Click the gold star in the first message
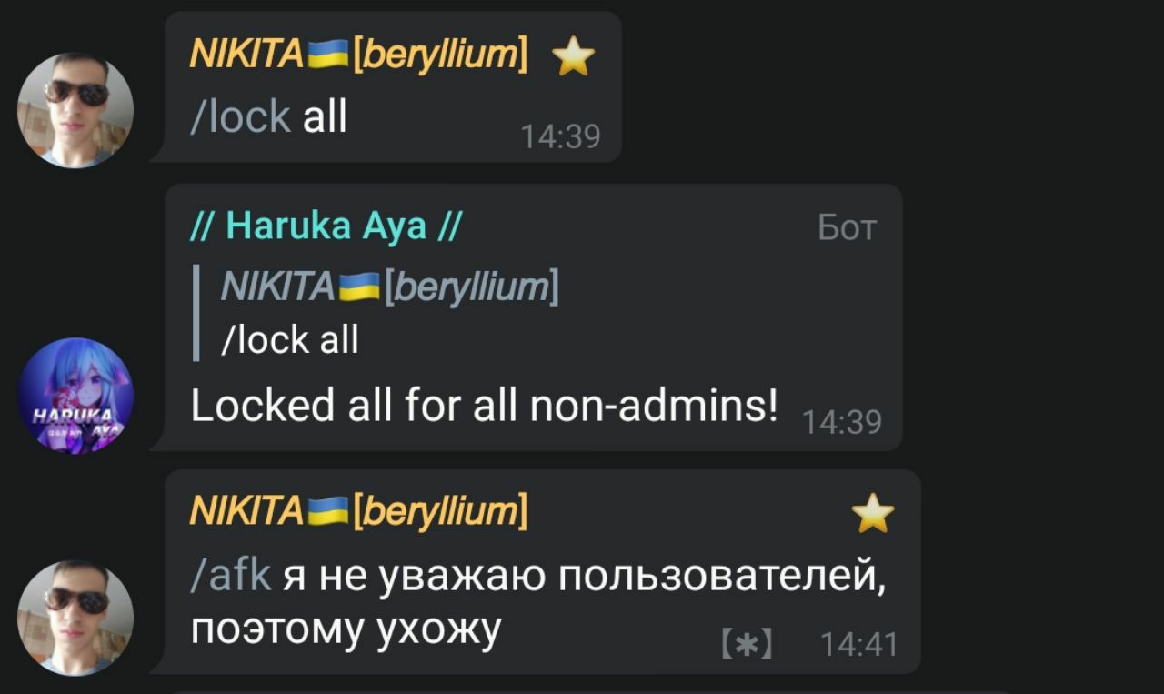Image resolution: width=1164 pixels, height=694 pixels. 573,58
